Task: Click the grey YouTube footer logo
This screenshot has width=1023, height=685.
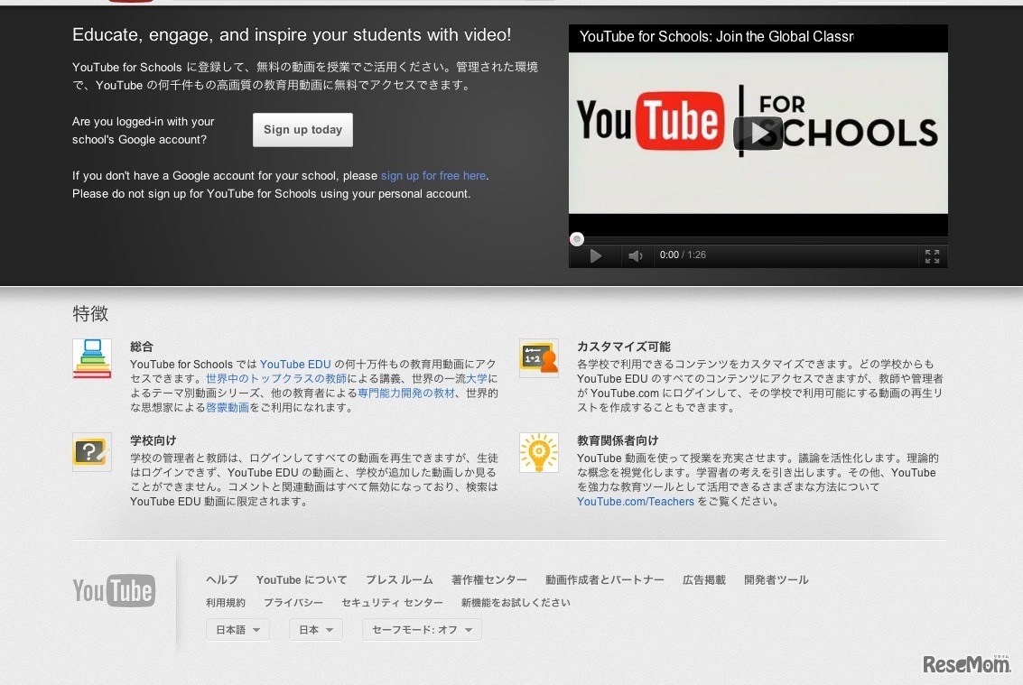Action: point(114,591)
